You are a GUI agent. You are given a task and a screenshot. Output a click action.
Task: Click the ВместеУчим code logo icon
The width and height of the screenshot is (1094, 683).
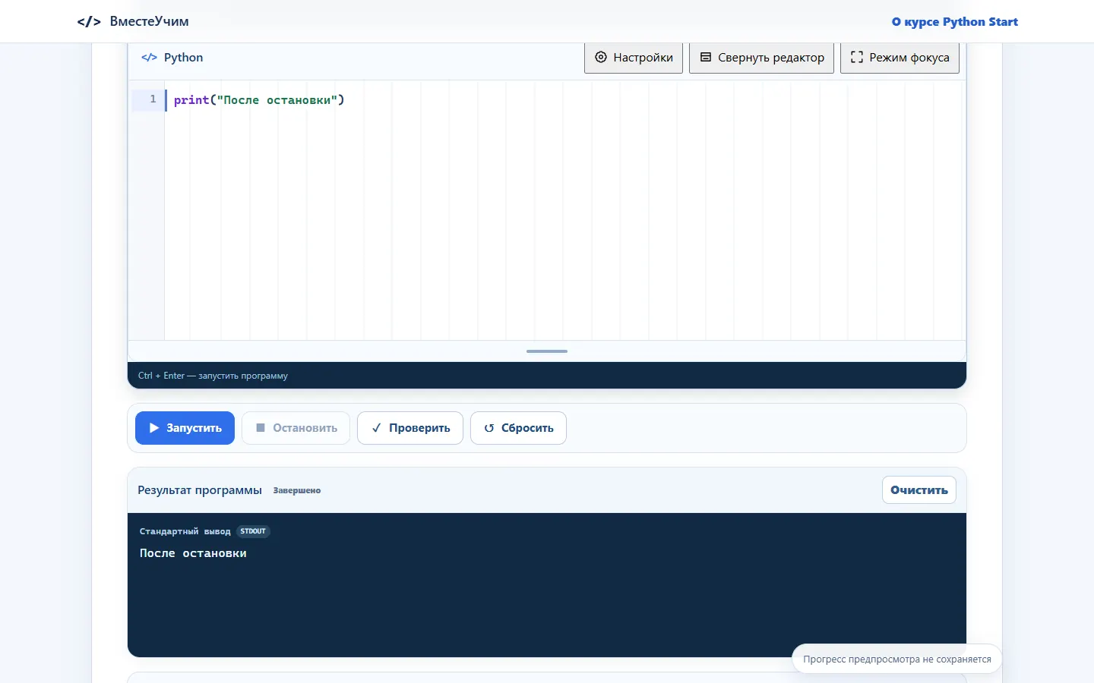pyautogui.click(x=89, y=21)
